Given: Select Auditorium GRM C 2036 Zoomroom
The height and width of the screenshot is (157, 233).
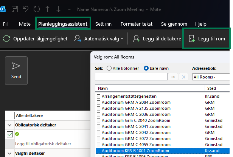Looking at the screenshot, I should coord(136,114).
